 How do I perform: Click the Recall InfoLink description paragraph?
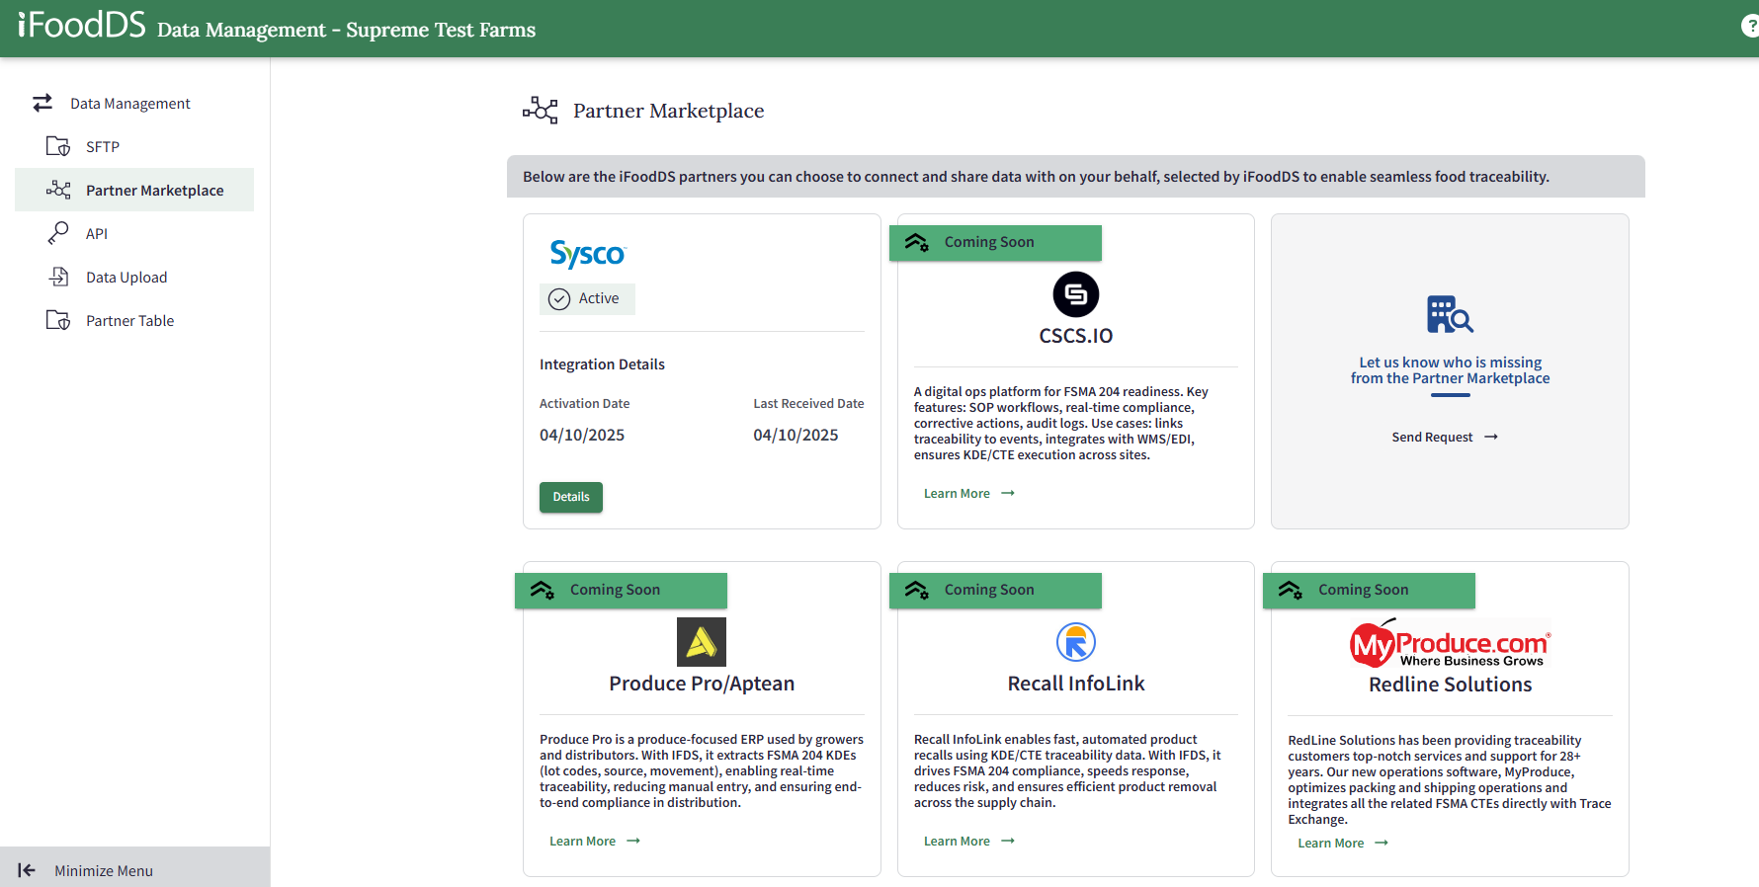[1068, 770]
